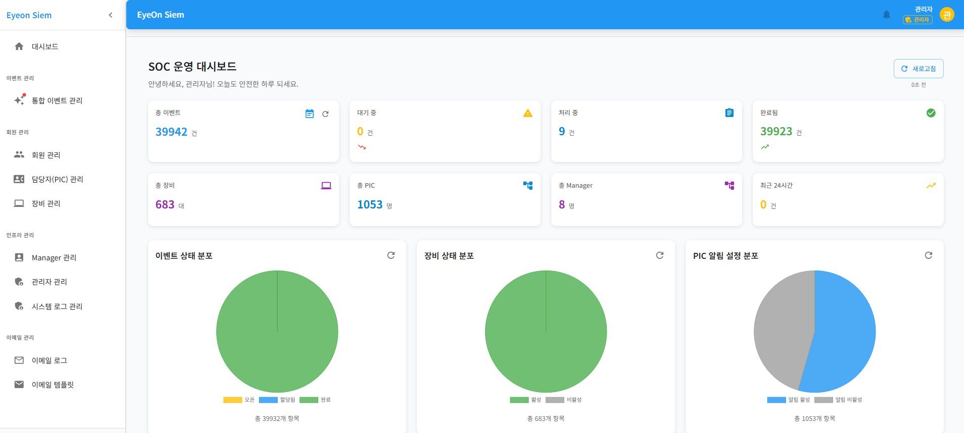Click the 새로고침 button
The image size is (964, 433).
918,69
